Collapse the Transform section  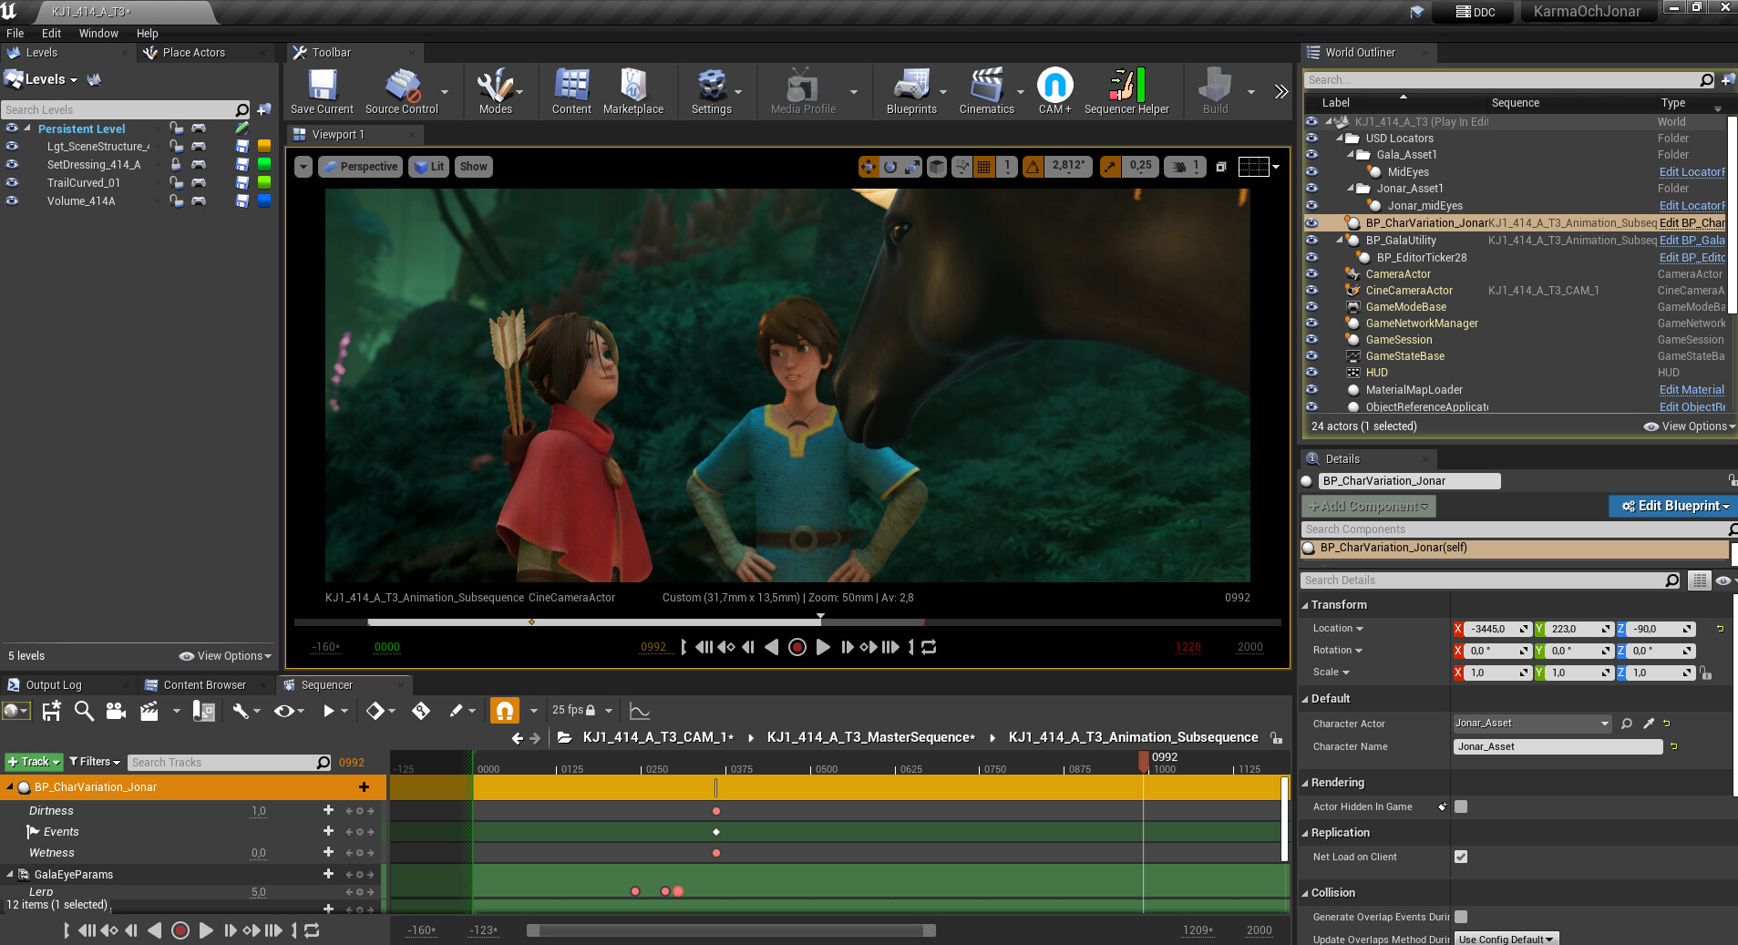click(x=1338, y=605)
